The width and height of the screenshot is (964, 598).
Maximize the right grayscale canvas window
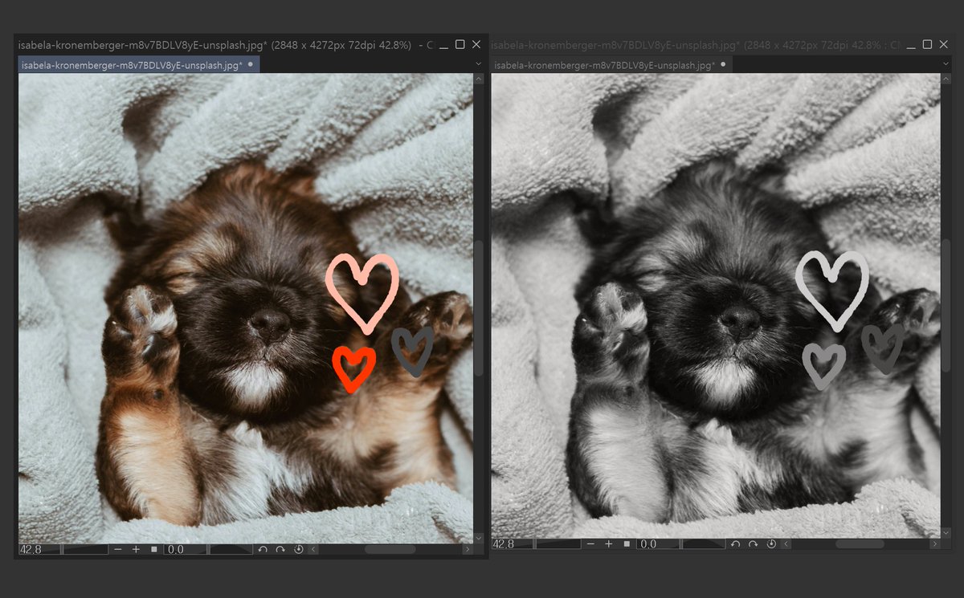coord(928,45)
